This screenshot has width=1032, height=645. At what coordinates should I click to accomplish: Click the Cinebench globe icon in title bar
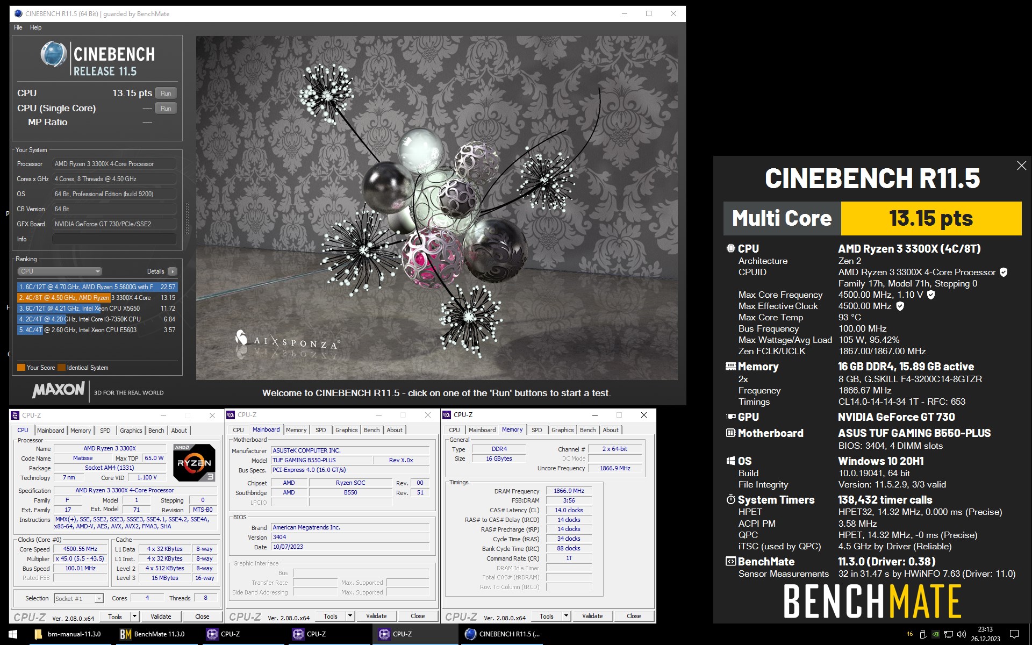pos(18,13)
